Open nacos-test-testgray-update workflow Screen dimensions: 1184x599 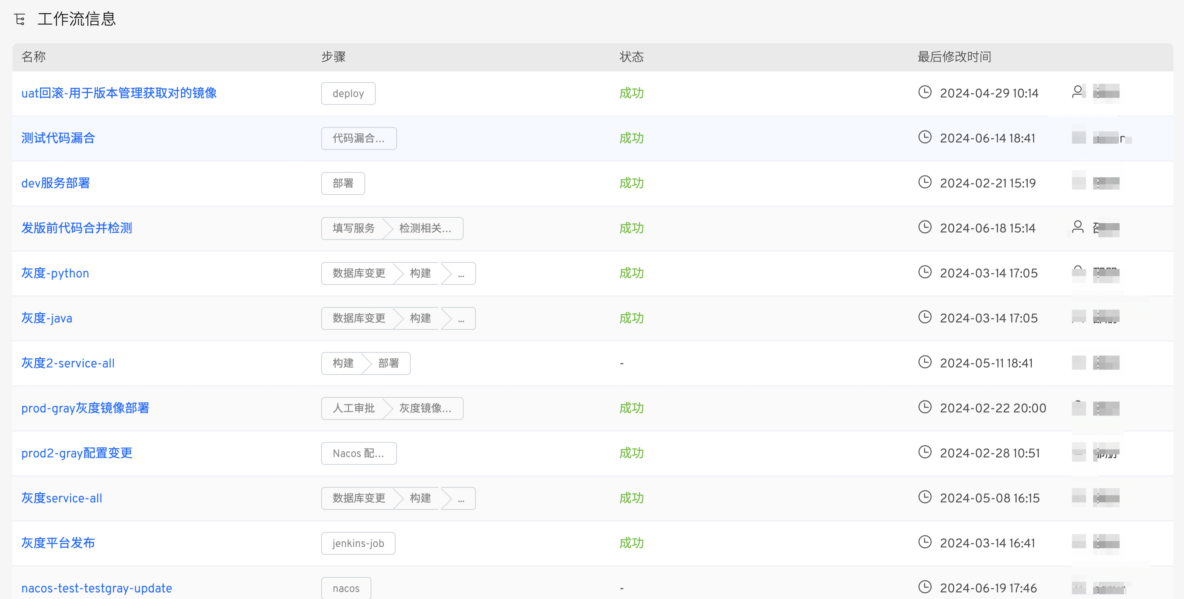point(97,588)
